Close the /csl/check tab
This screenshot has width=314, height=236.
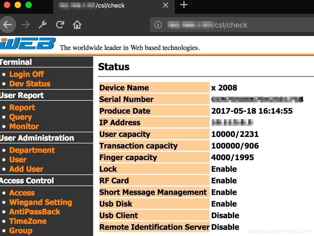pos(166,5)
